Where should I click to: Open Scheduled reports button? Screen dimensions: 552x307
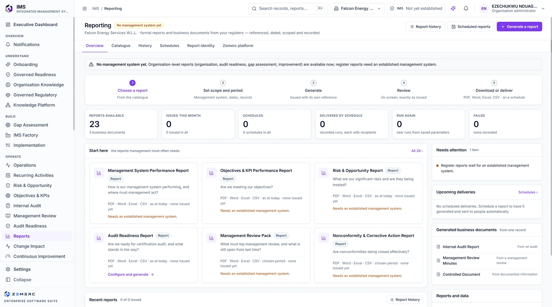click(x=471, y=26)
